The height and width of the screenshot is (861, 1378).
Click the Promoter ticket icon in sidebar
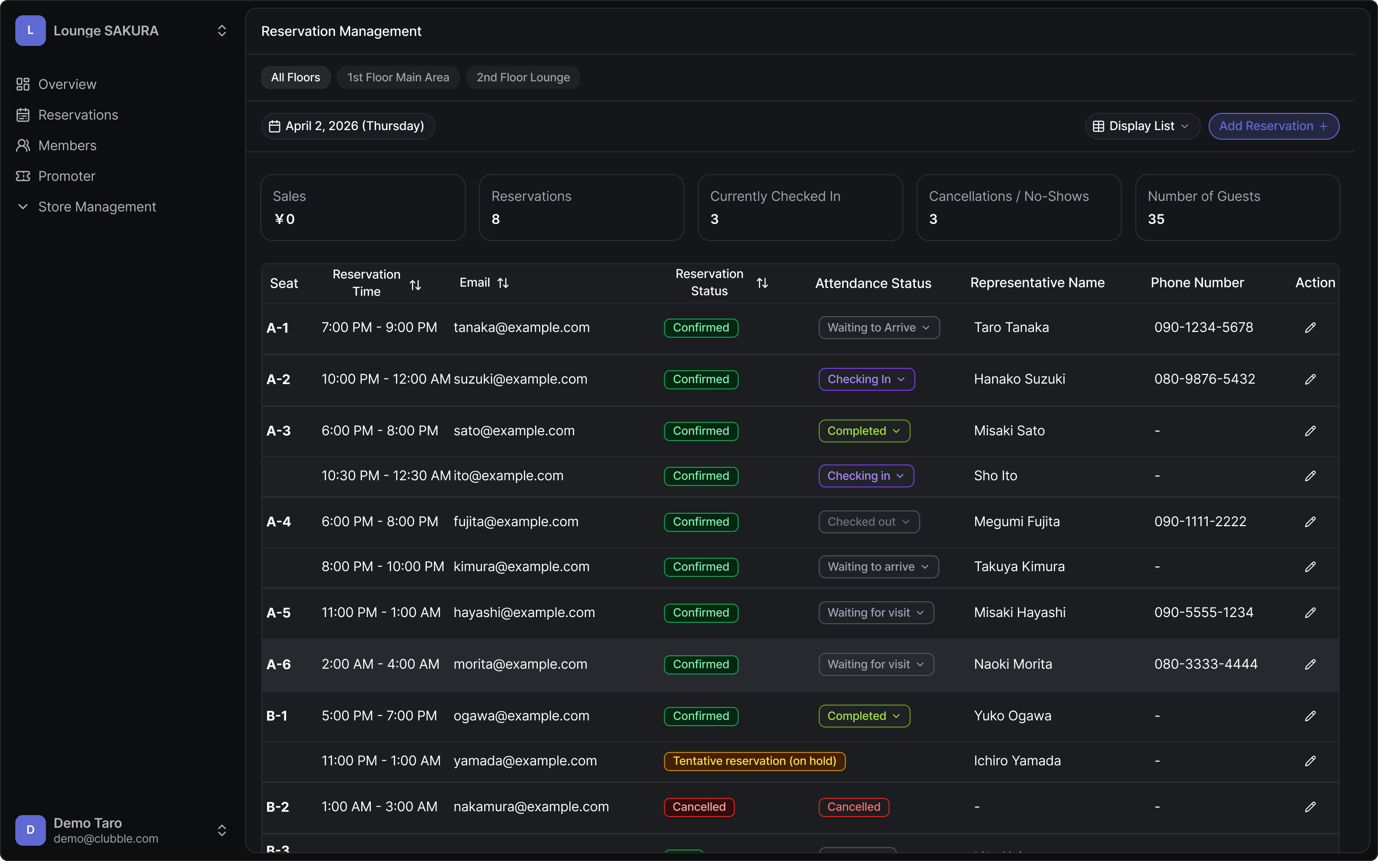[x=23, y=176]
